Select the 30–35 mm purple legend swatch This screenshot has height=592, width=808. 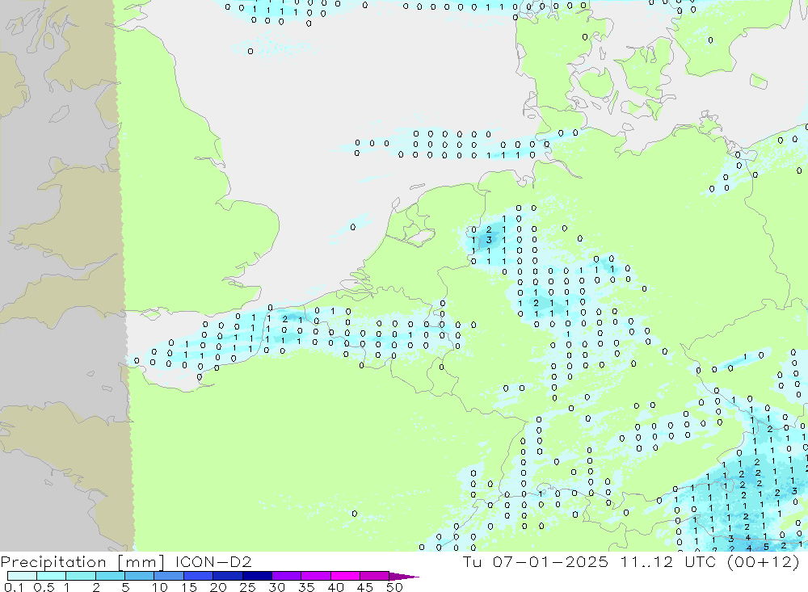pyautogui.click(x=287, y=576)
